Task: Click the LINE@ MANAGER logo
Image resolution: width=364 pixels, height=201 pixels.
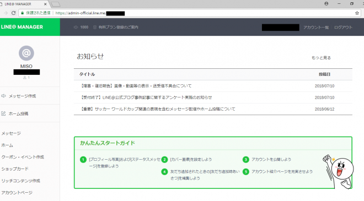Action: pos(22,27)
